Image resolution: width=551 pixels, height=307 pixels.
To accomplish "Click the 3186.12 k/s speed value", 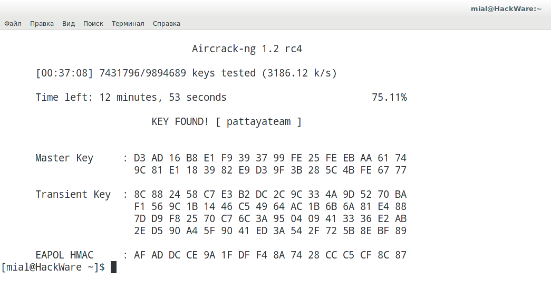I will (x=299, y=73).
